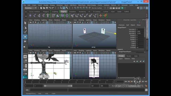Open the shelf options menu button

point(26,16)
